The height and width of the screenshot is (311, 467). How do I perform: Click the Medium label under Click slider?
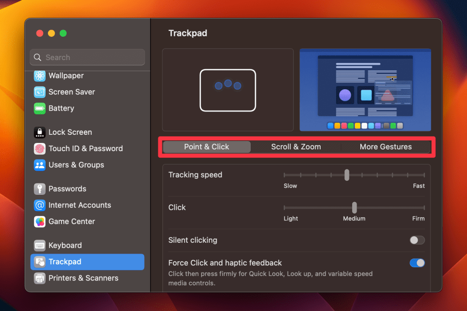click(x=354, y=219)
